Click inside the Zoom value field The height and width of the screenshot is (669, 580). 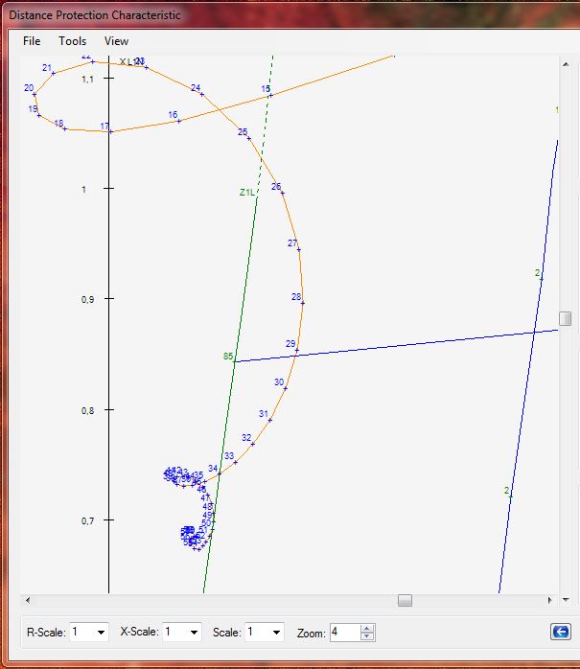tap(343, 633)
